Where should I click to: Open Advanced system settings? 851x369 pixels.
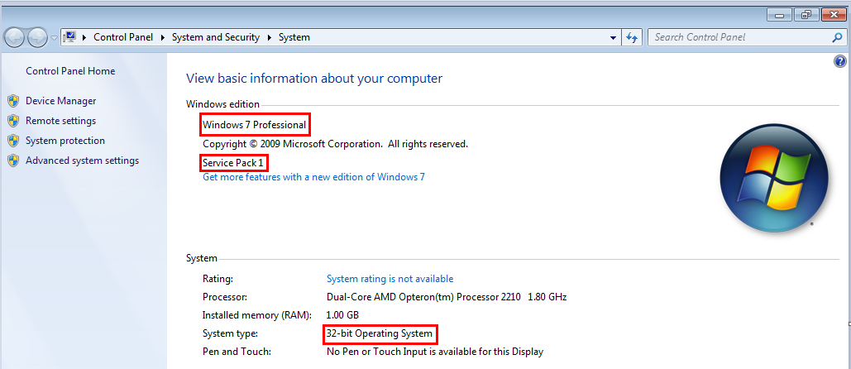[82, 161]
